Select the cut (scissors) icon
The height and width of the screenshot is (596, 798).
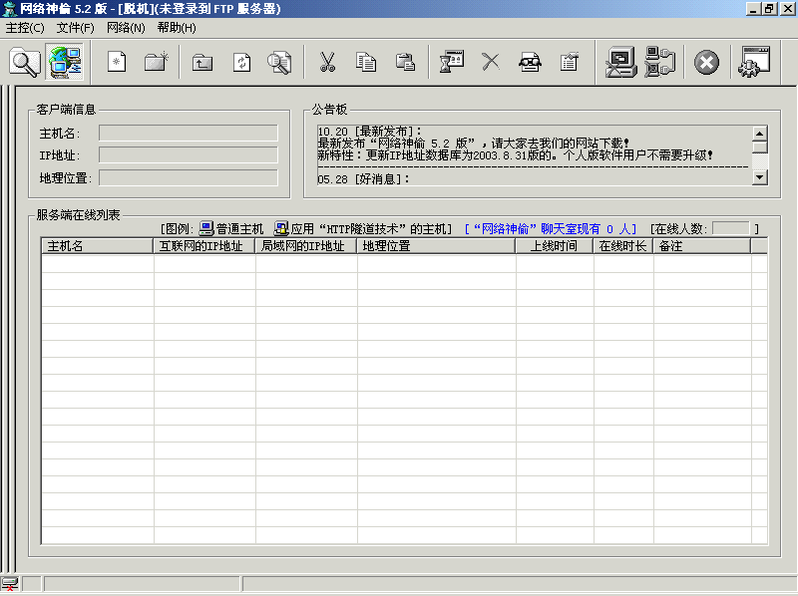coord(325,61)
